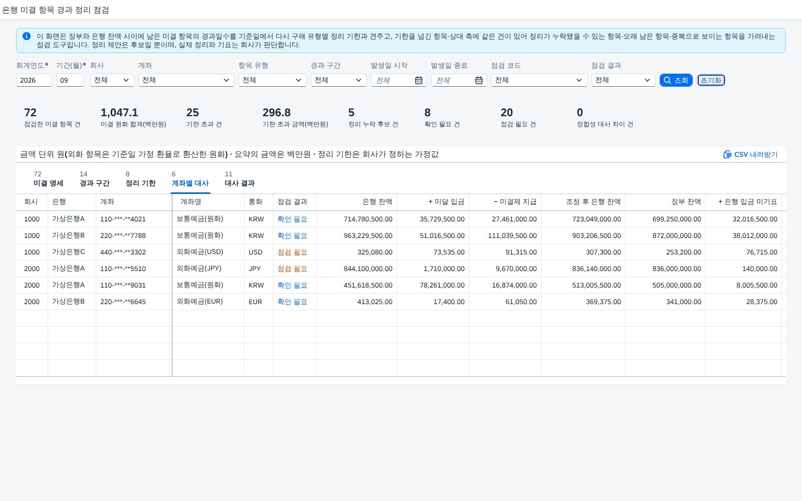Click the 기한 초과 건 summary value 25
This screenshot has width=802, height=501.
tap(192, 113)
